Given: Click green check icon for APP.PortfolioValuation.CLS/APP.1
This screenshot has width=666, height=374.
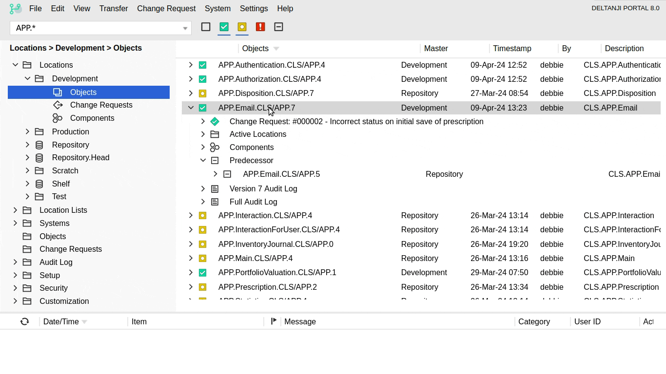Looking at the screenshot, I should click(202, 272).
